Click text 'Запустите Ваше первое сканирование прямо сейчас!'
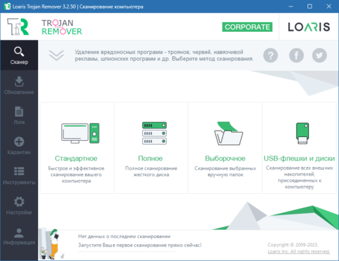This screenshot has width=339, height=261. 140,245
